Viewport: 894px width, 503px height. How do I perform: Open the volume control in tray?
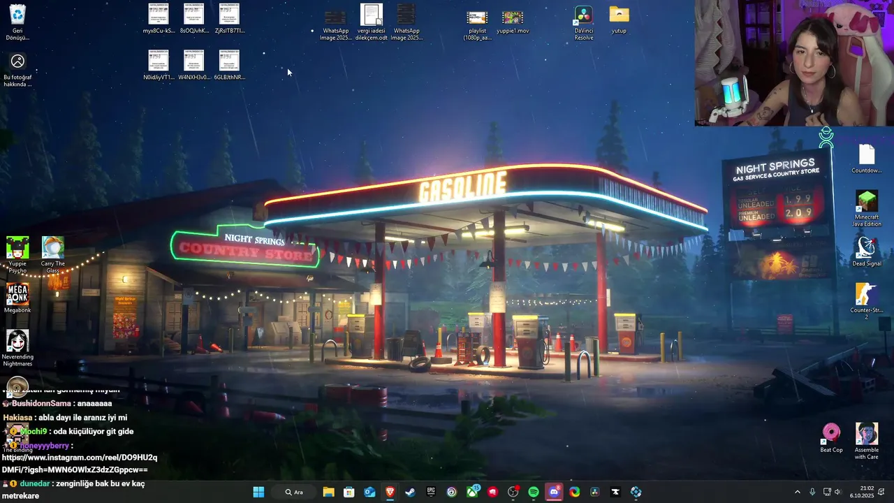pos(837,492)
